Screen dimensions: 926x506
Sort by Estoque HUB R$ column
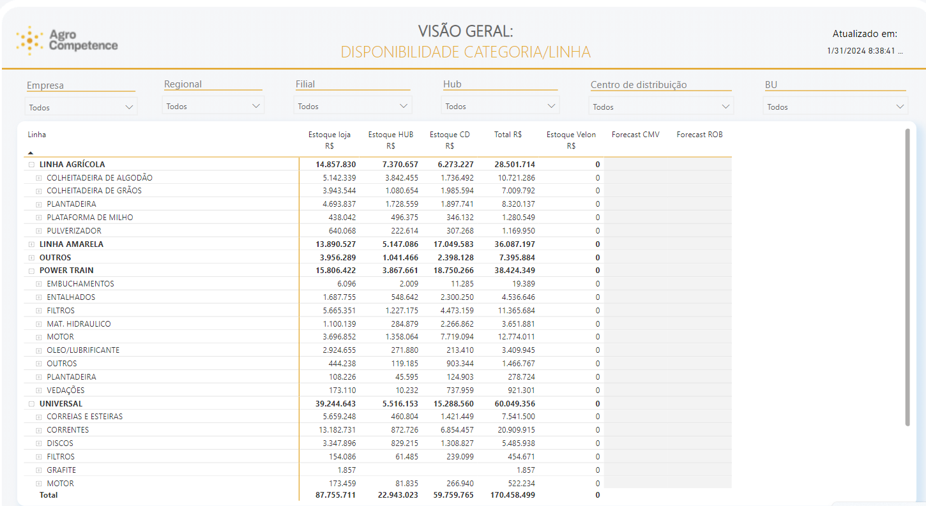[391, 140]
